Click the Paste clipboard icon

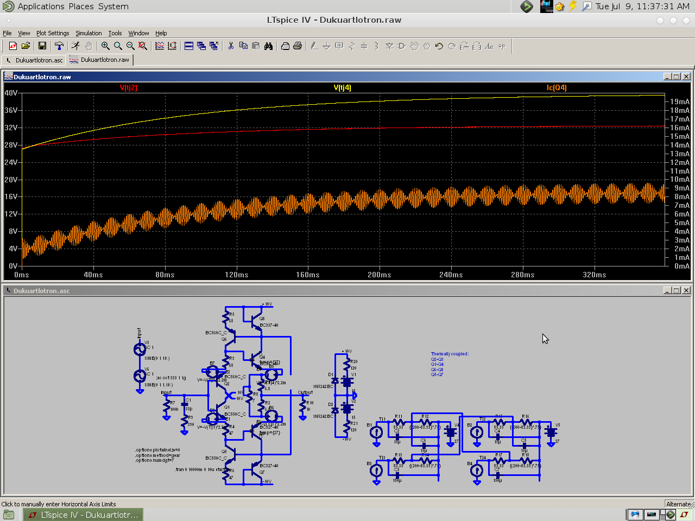pyautogui.click(x=256, y=46)
